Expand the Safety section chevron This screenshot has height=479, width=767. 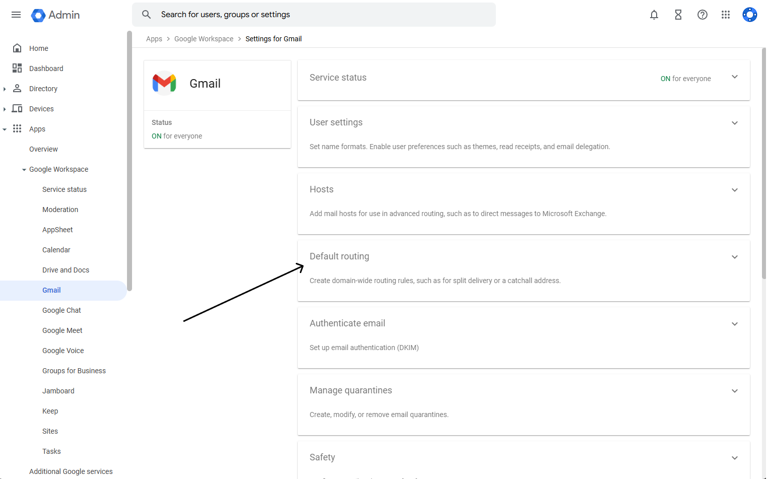tap(735, 458)
